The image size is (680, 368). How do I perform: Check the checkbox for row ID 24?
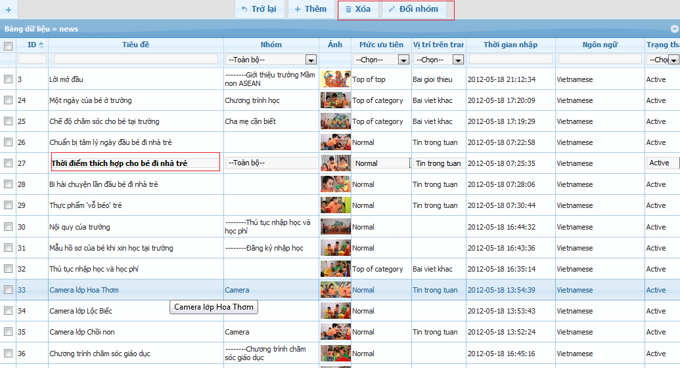coord(9,100)
